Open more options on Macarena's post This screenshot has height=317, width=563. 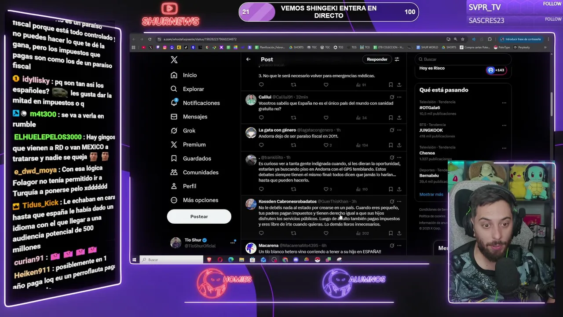399,245
